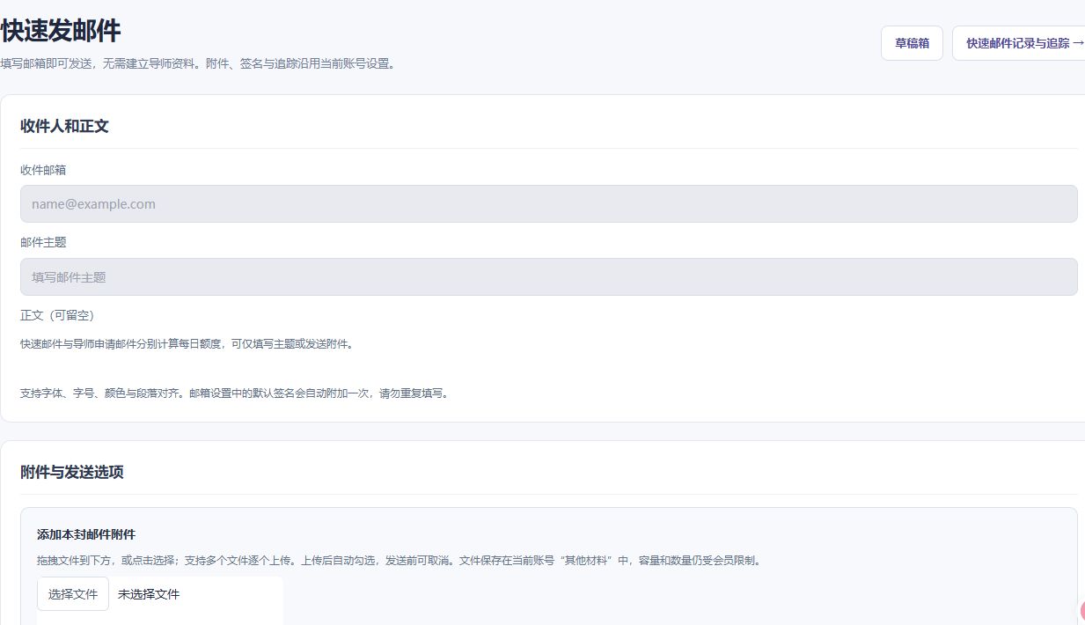Click the formatting hint starting 支持字体、字号

(x=235, y=393)
